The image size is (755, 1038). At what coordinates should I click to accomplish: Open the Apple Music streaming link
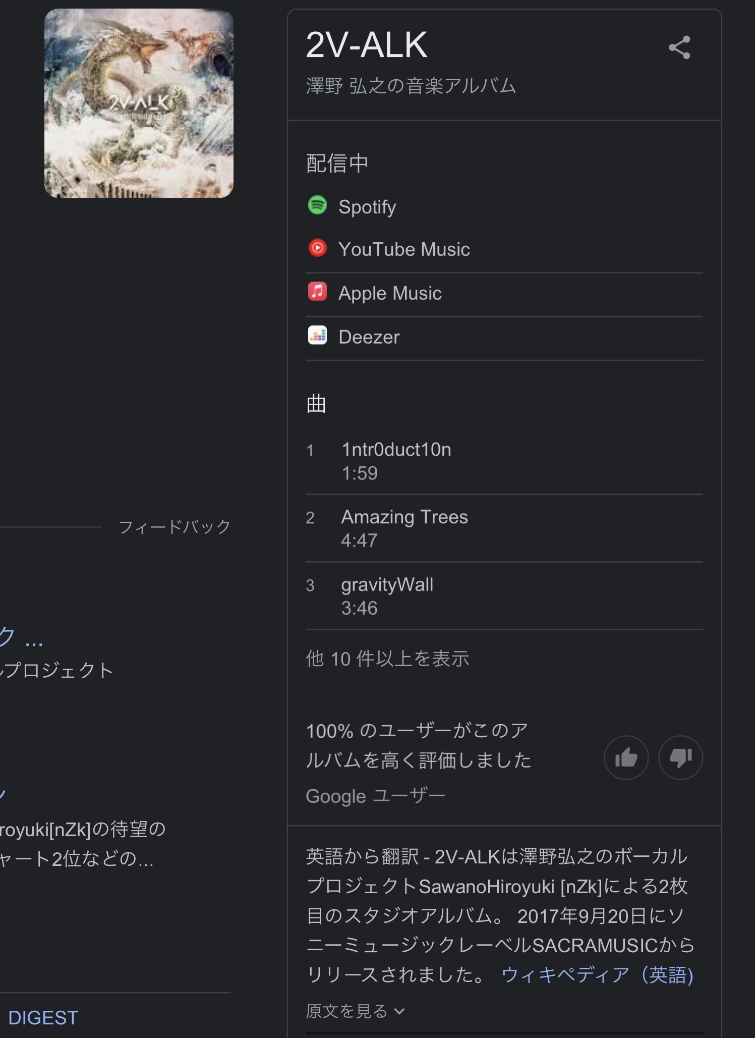click(x=390, y=293)
